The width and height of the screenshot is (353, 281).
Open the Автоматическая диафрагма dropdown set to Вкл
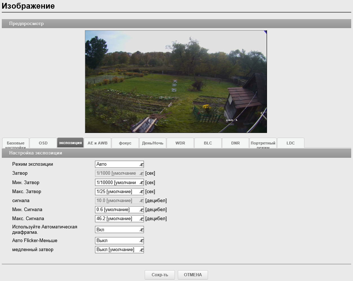tap(119, 229)
